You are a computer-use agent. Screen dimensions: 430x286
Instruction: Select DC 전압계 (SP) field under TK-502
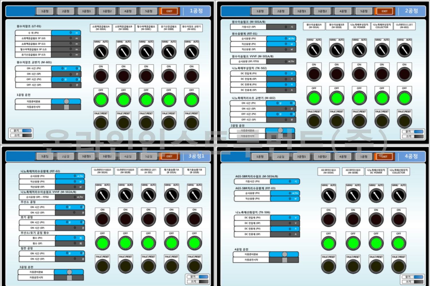point(281,79)
